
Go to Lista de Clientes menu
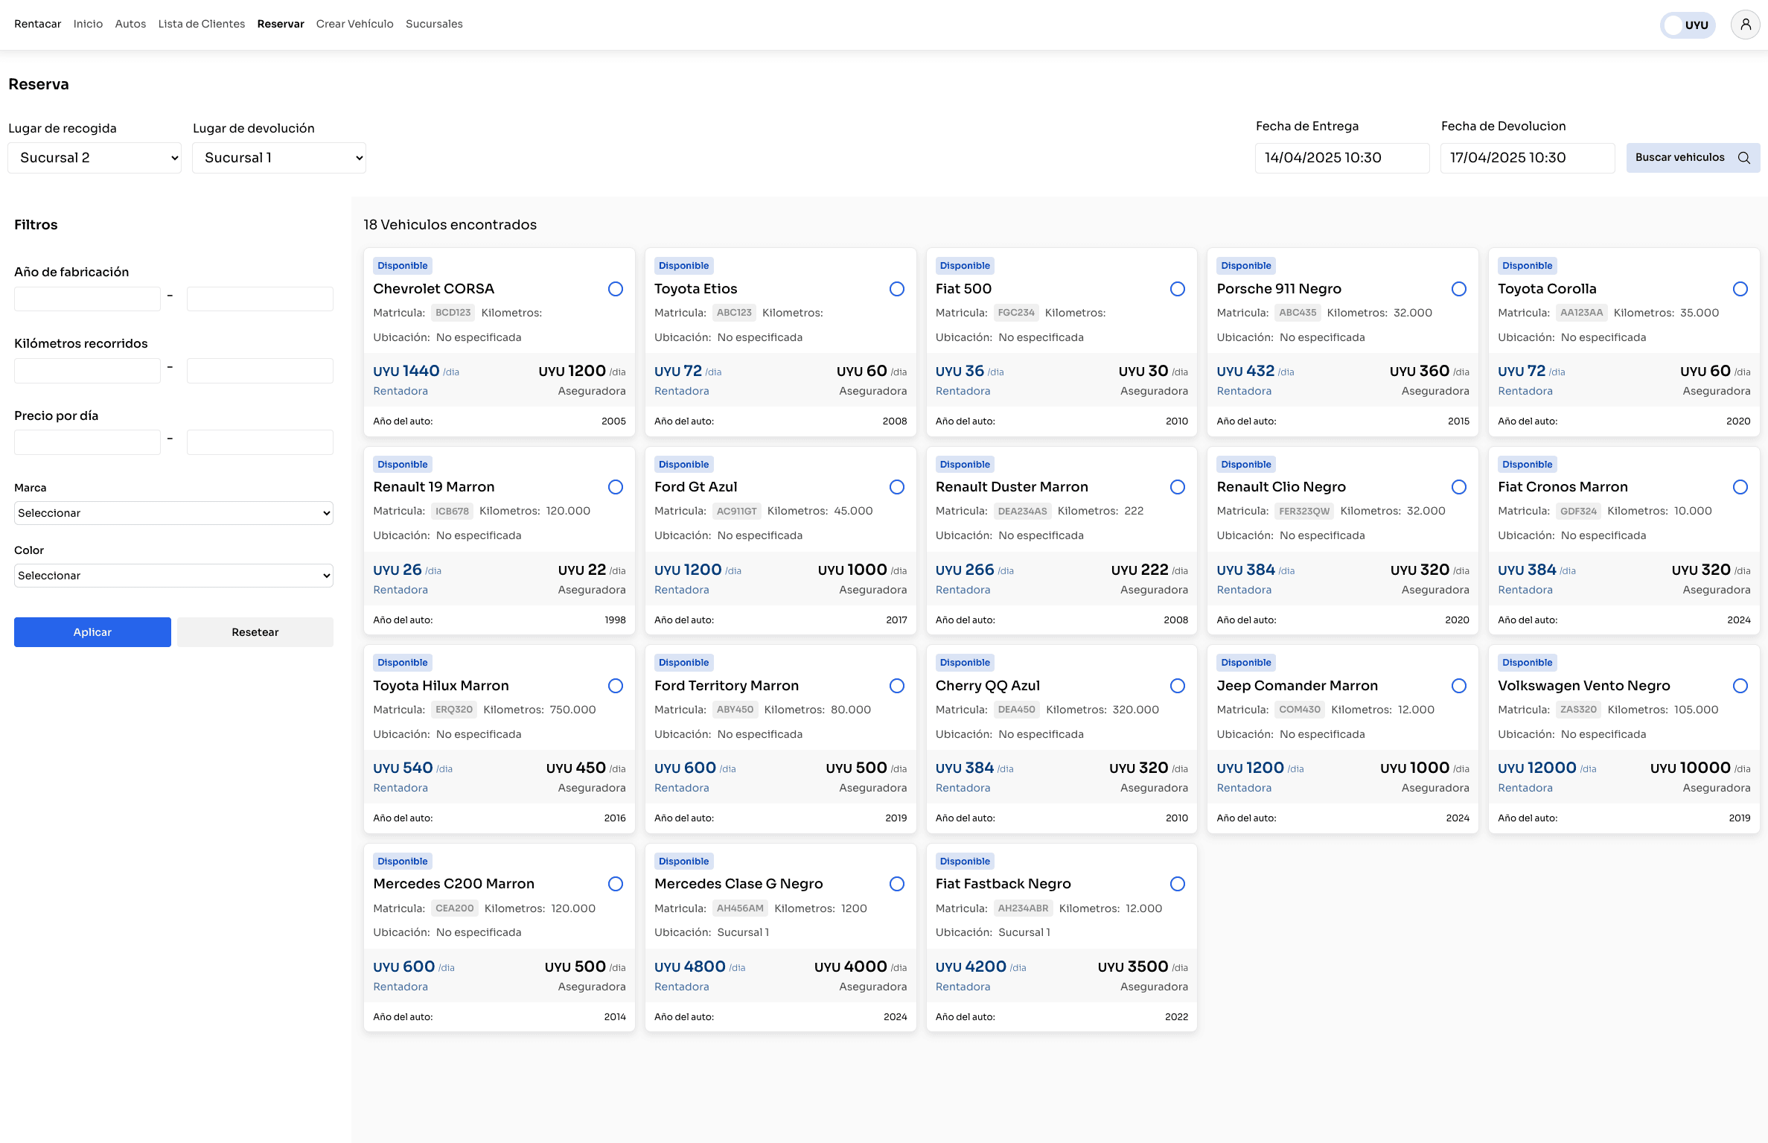(202, 24)
